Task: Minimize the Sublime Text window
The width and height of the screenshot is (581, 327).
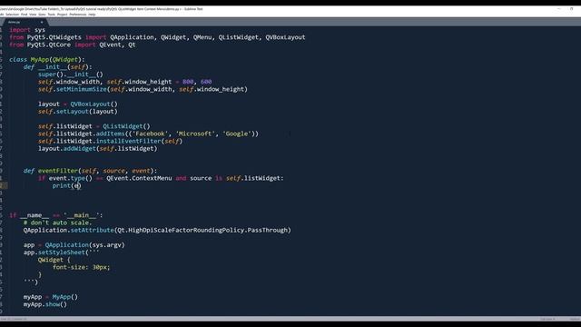Action: pos(559,8)
